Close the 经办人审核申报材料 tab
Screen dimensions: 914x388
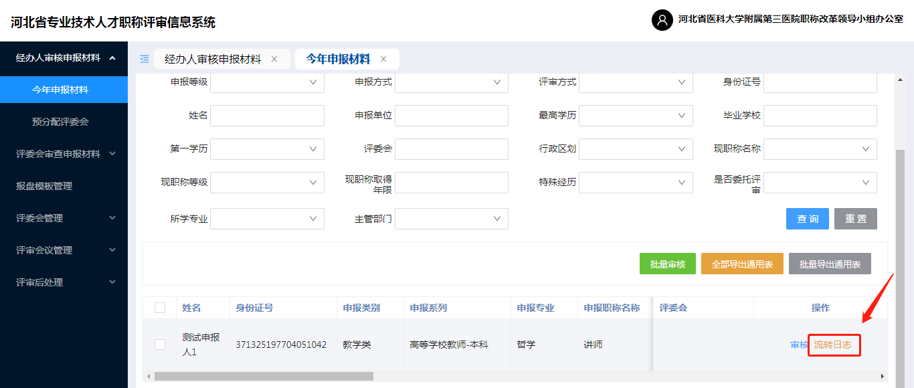(274, 59)
